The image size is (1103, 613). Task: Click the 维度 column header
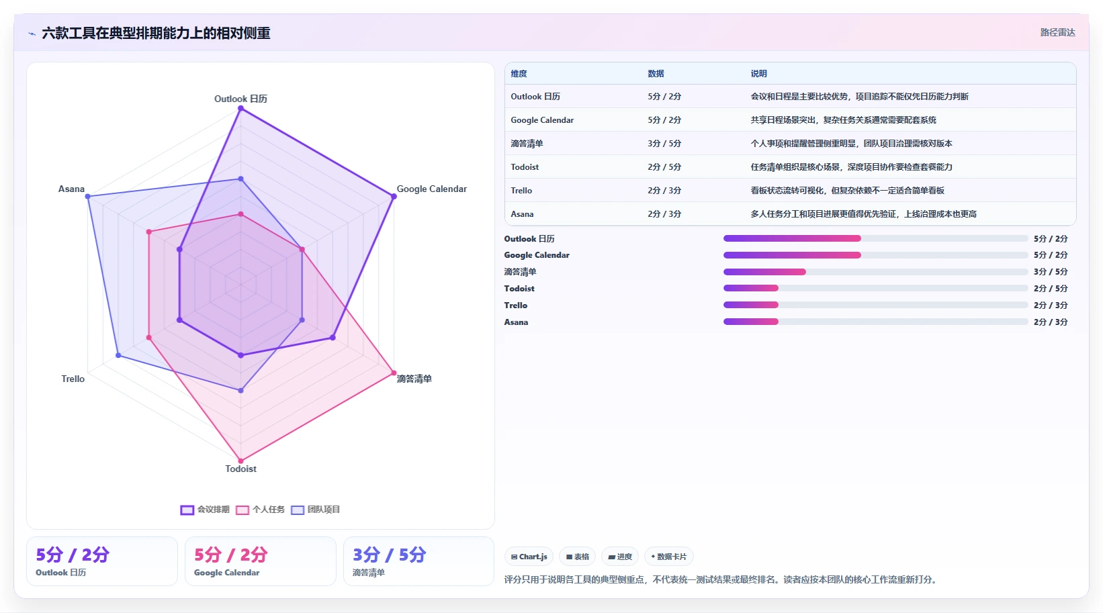pos(519,74)
